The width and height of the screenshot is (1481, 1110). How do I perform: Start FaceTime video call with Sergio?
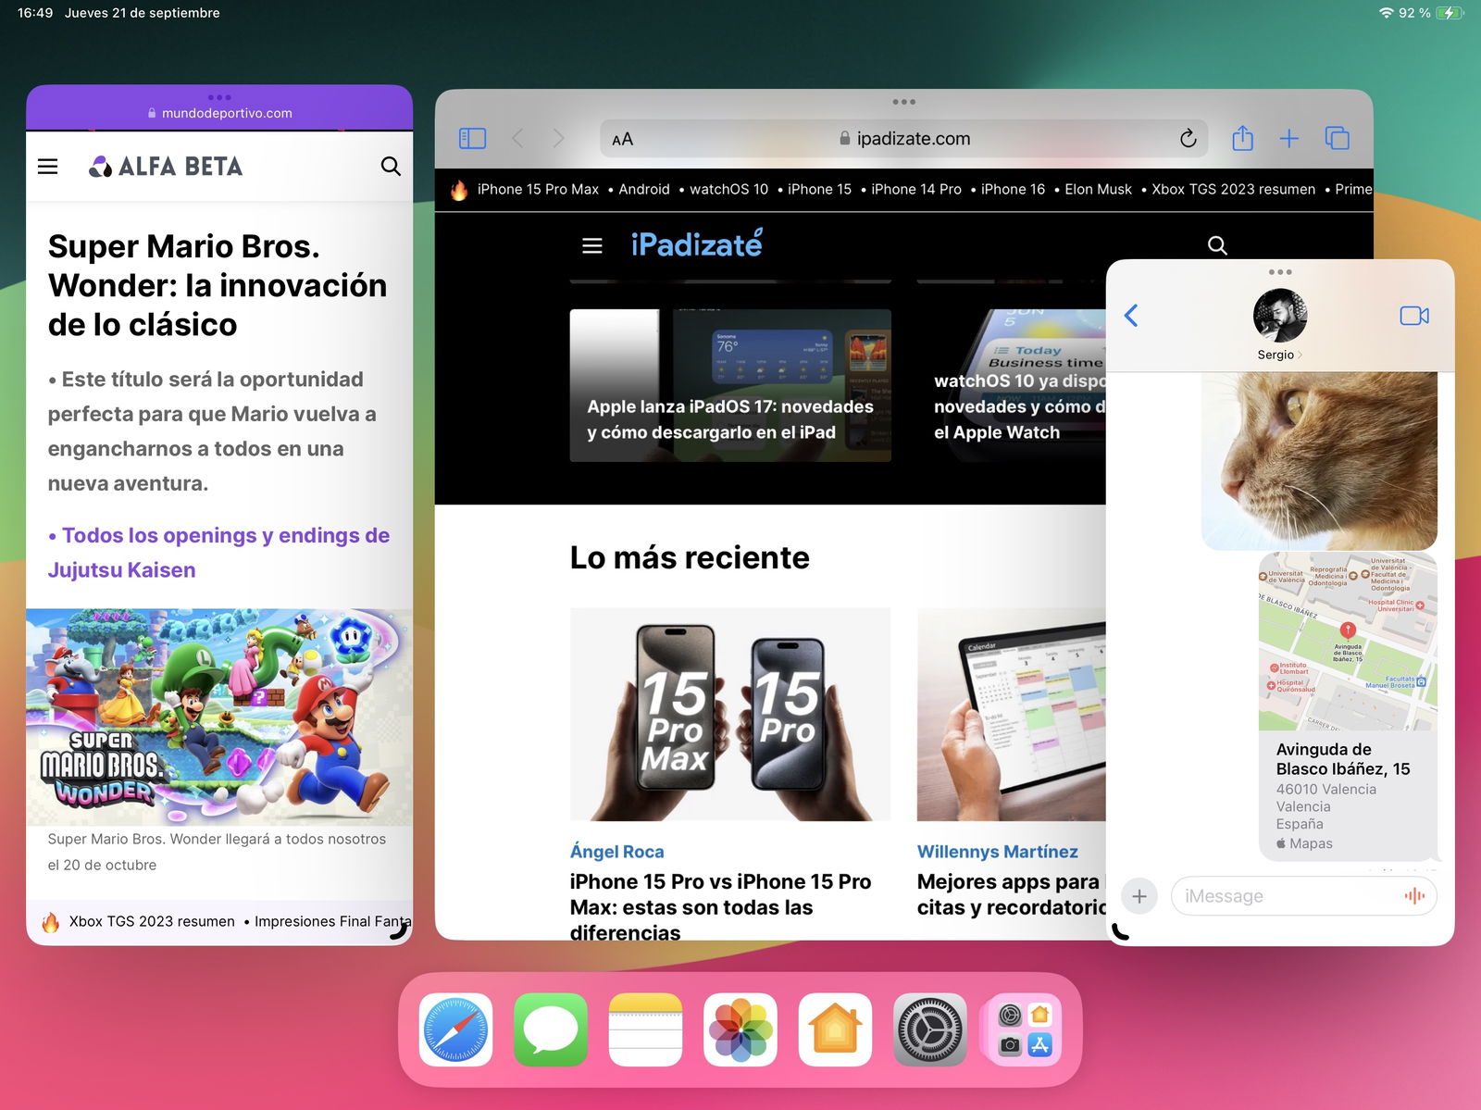coord(1414,316)
